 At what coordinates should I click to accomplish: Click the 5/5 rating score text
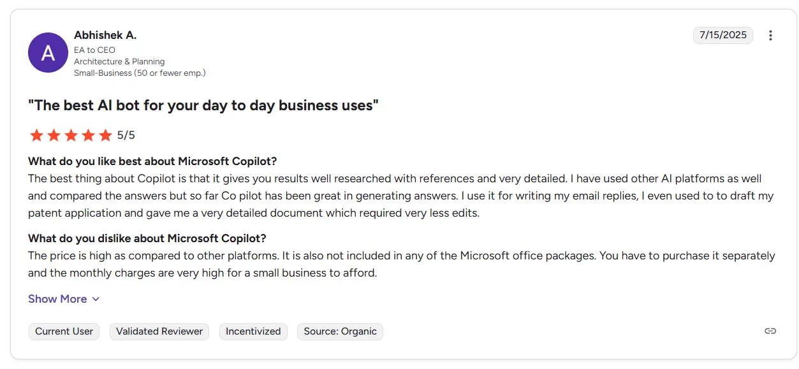coord(126,135)
